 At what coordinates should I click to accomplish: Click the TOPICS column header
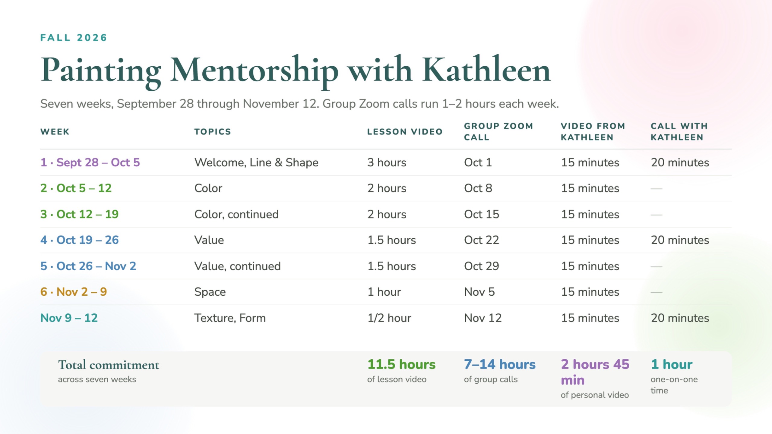213,132
